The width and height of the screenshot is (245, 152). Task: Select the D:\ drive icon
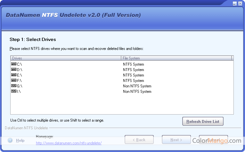tap(14, 70)
